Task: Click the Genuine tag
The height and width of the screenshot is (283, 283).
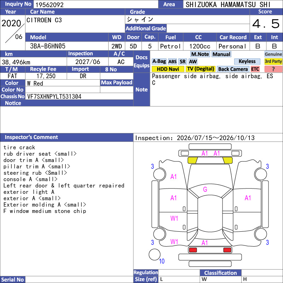Action: pos(273,54)
